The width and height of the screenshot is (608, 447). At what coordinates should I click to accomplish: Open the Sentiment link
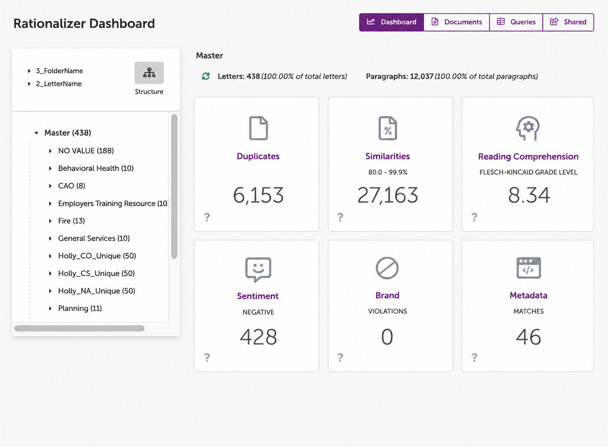click(258, 296)
